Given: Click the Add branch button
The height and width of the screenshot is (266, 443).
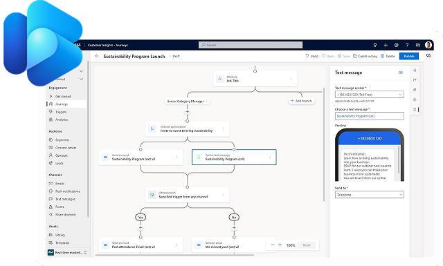Looking at the screenshot, I should click(x=302, y=101).
